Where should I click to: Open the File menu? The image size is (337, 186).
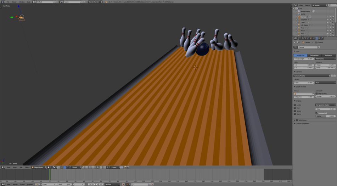pos(8,2)
